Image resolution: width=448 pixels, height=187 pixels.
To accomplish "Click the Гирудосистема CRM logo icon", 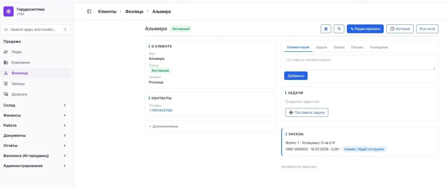I will 8,12.
